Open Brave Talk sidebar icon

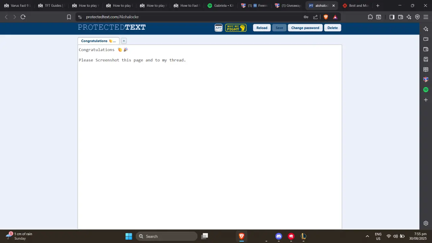[426, 39]
